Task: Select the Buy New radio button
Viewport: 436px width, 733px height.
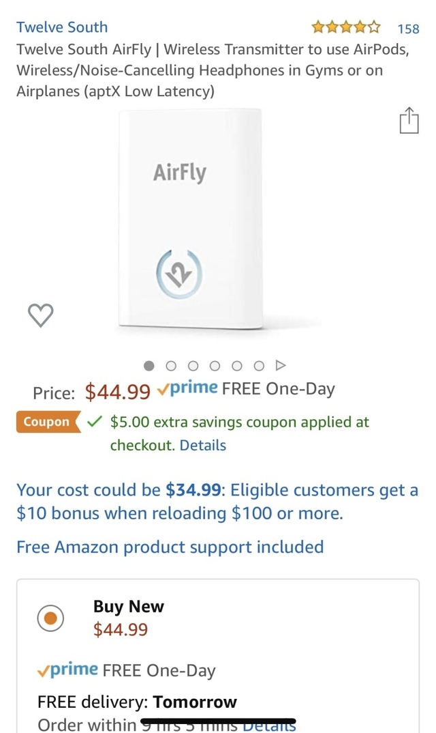Action: click(x=50, y=618)
